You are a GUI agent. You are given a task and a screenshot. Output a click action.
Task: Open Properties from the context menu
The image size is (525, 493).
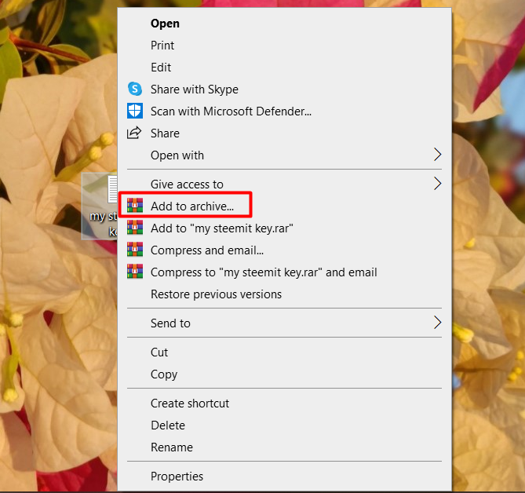tap(284, 476)
